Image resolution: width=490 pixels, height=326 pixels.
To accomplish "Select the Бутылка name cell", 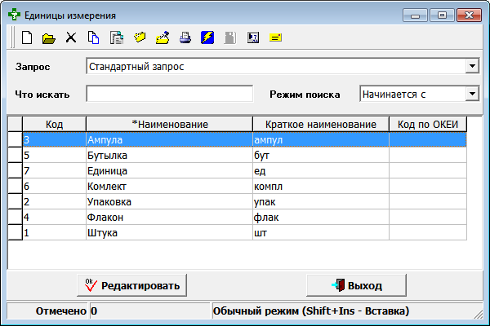I will pyautogui.click(x=169, y=155).
